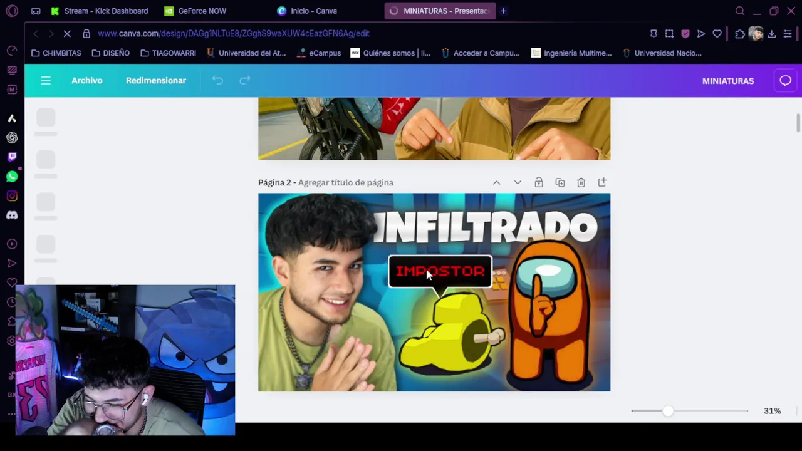The width and height of the screenshot is (802, 451).
Task: Switch to the GeForce NOW tab
Action: (195, 11)
